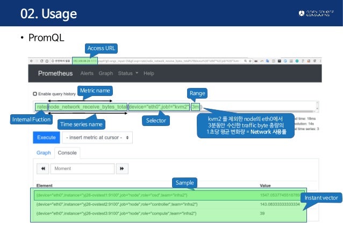
Task: Step the moment forward with fast-forward button
Action: point(122,168)
